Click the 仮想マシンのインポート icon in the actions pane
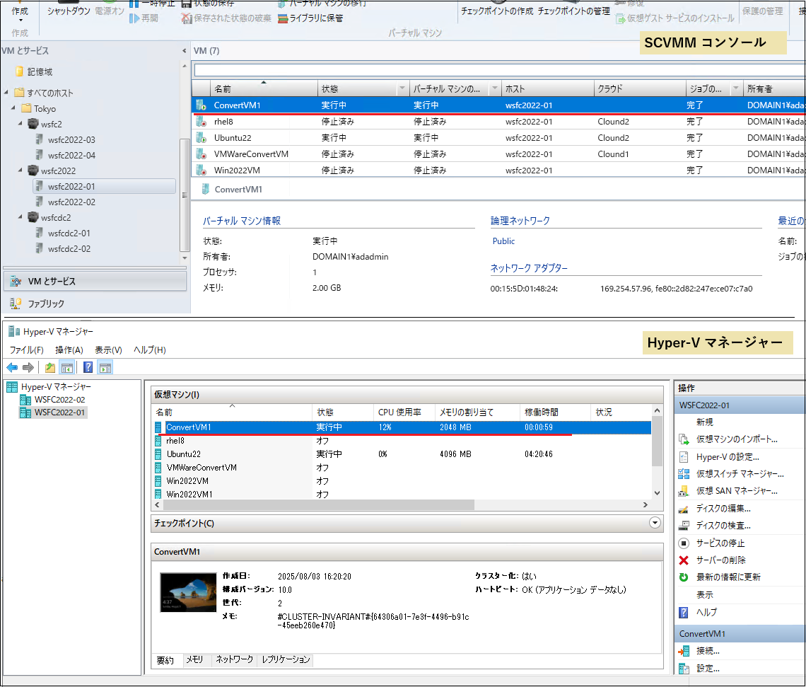 684,439
